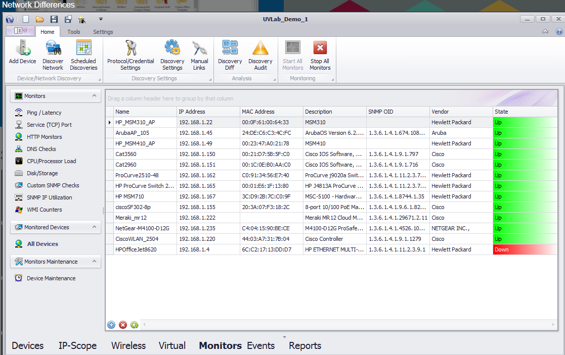Image resolution: width=565 pixels, height=355 pixels.
Task: Open quick access toolbar customize dropdown
Action: coord(101,19)
